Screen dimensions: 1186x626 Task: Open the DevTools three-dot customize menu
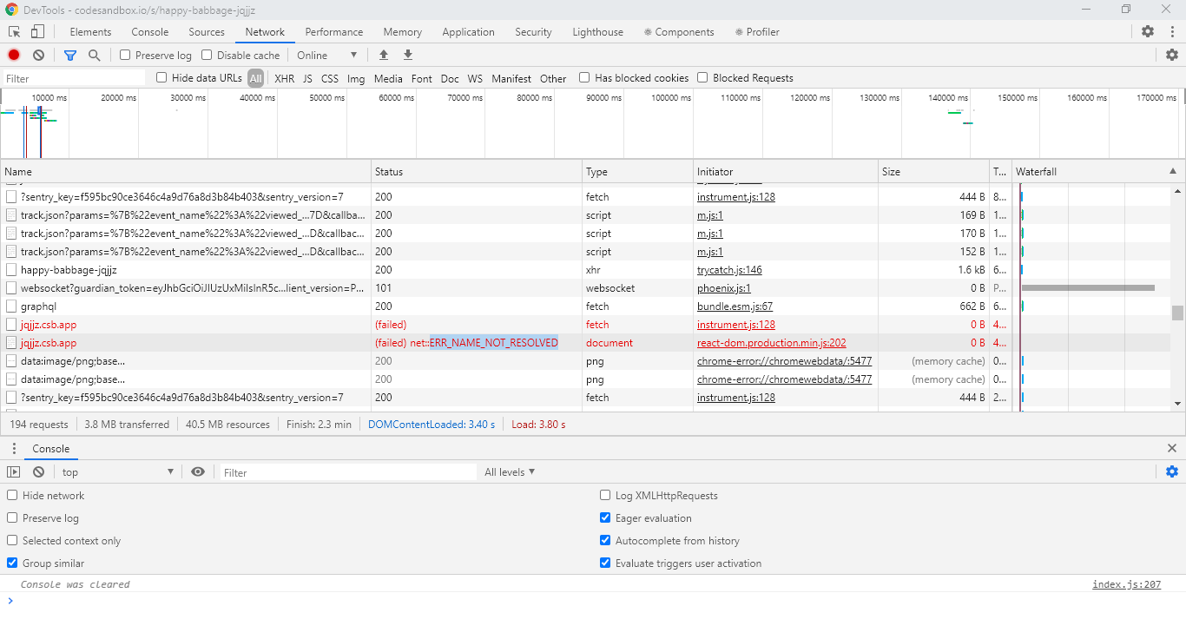pyautogui.click(x=1171, y=31)
